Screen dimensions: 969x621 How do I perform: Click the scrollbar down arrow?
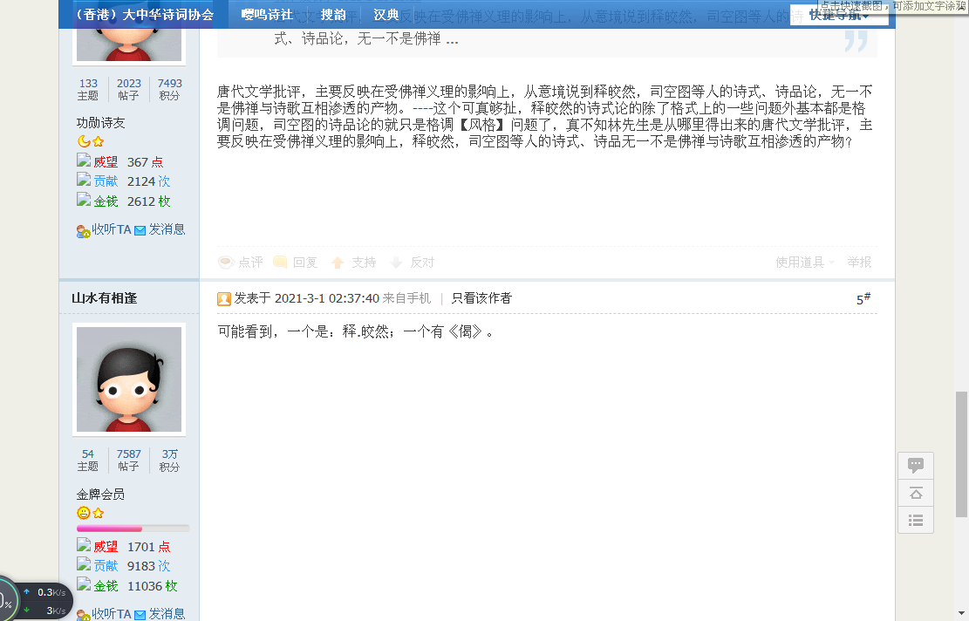tap(961, 615)
